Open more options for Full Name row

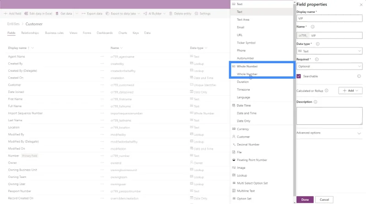click(x=102, y=106)
